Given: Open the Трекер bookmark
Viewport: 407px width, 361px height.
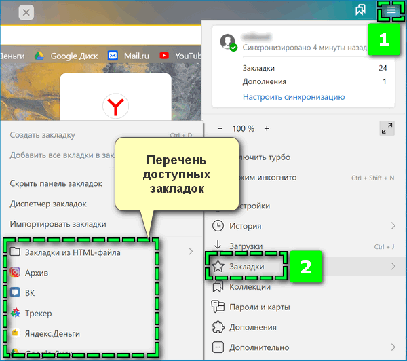Looking at the screenshot, I should tap(102, 313).
